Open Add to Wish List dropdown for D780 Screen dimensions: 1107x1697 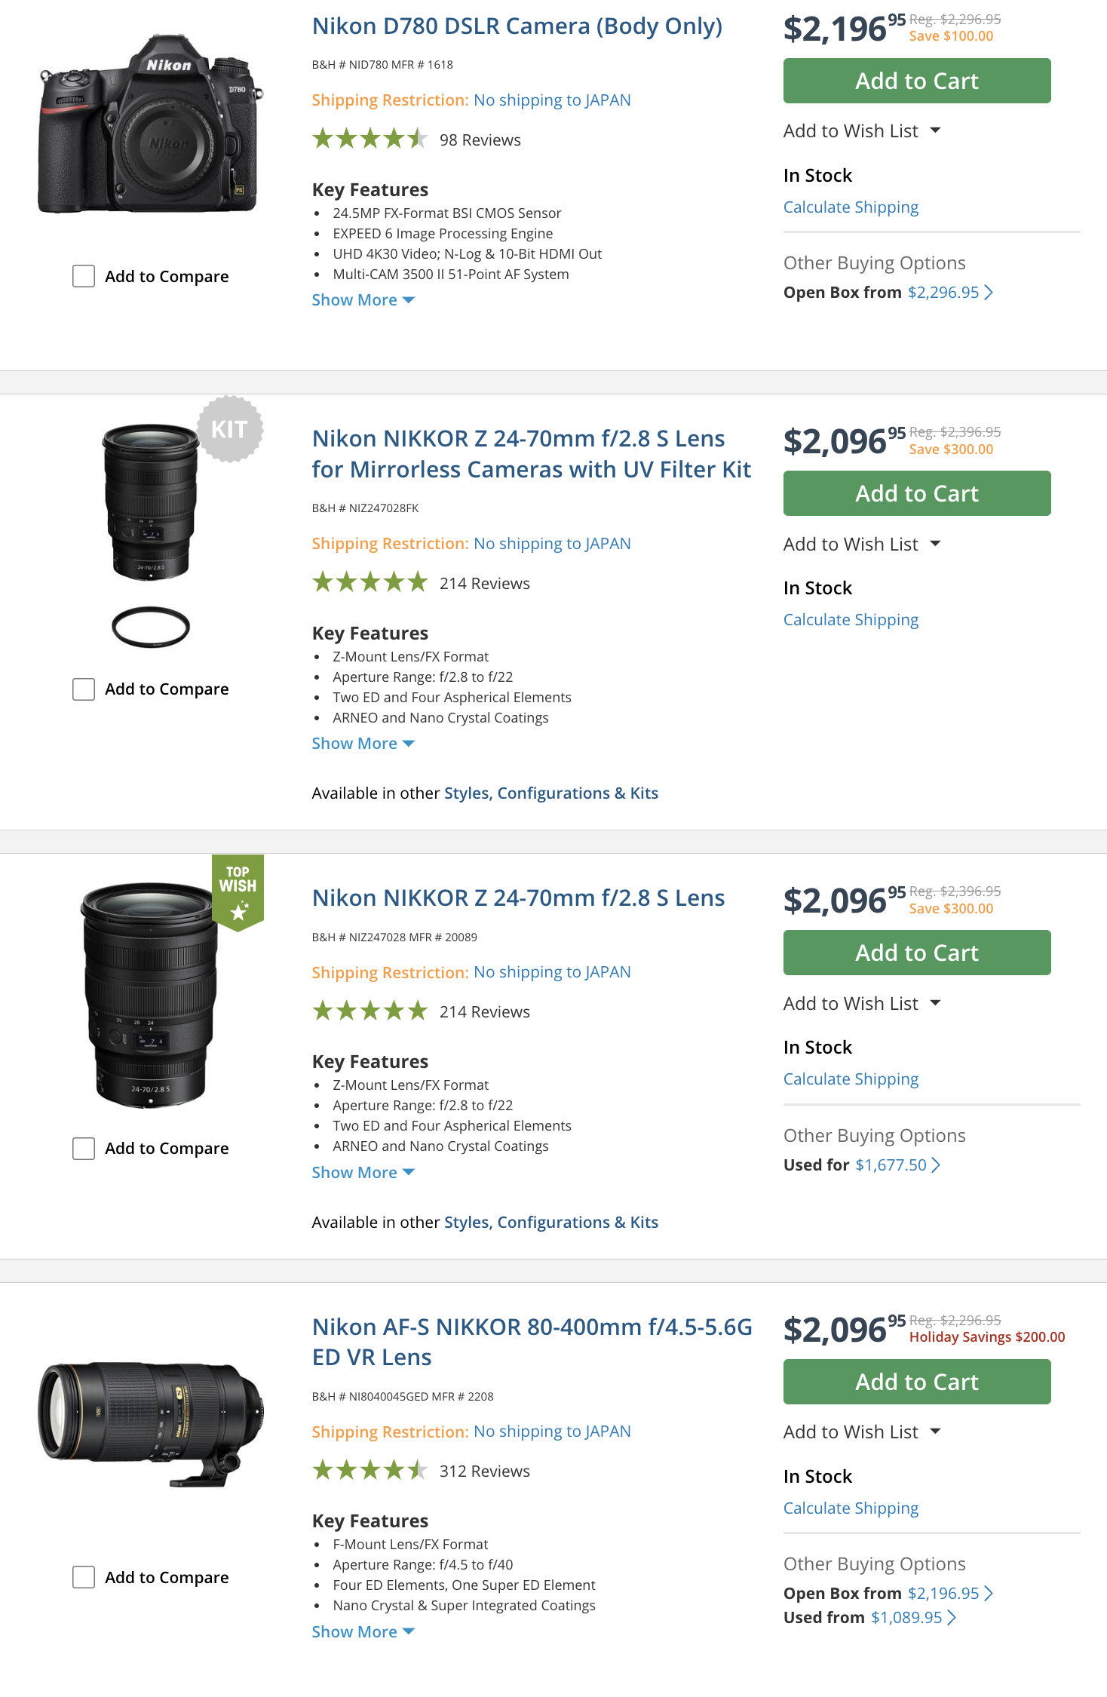pos(935,131)
